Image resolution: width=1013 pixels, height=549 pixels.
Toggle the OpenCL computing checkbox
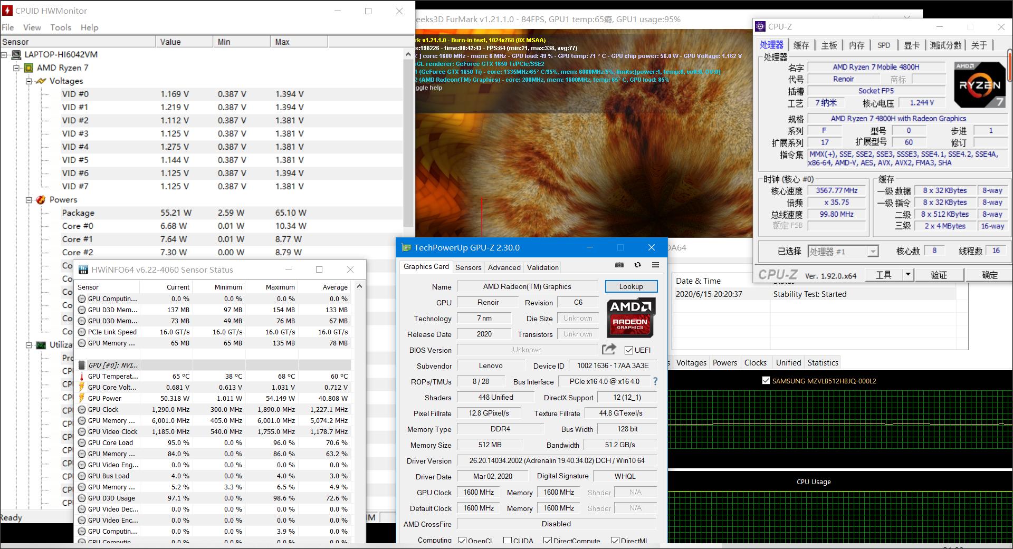click(462, 541)
